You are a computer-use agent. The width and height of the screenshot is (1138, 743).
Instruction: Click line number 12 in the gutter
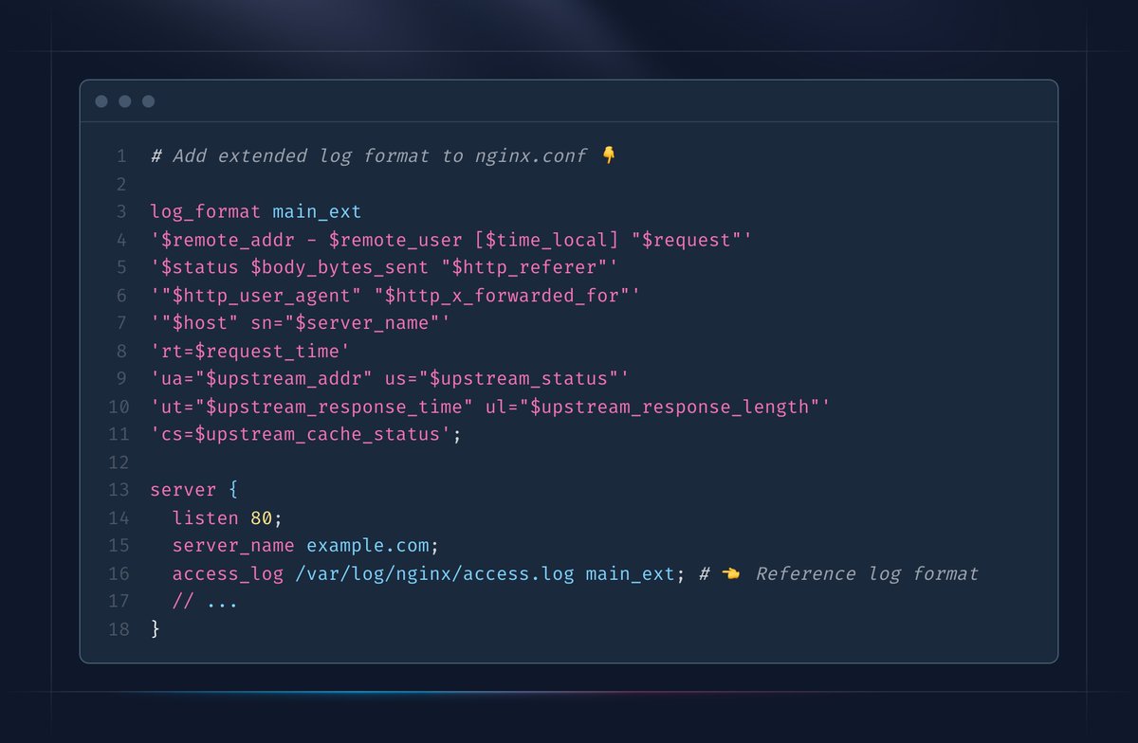pos(118,462)
